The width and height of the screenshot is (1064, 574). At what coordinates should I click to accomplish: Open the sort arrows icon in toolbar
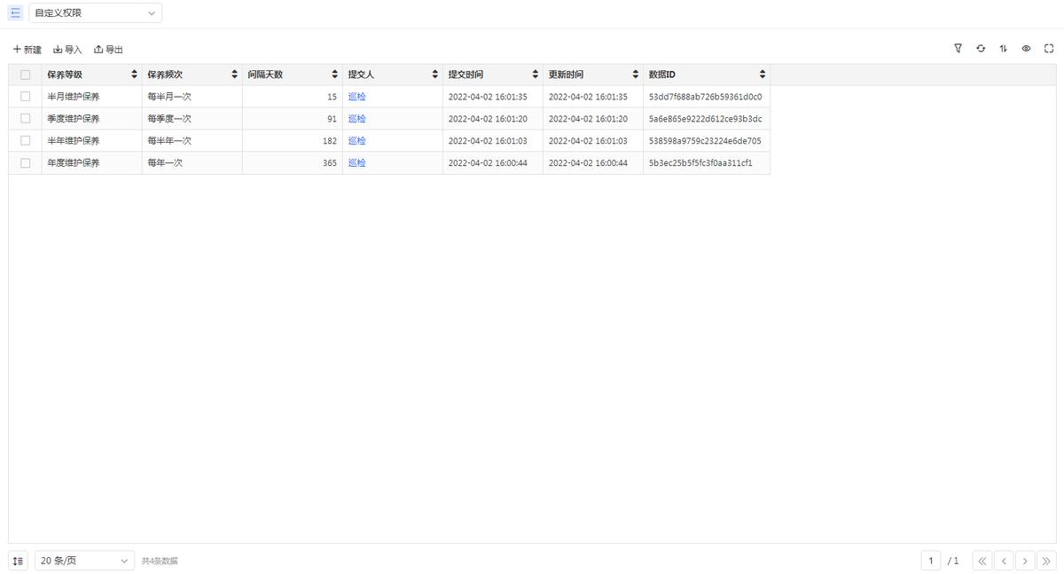click(x=1003, y=49)
